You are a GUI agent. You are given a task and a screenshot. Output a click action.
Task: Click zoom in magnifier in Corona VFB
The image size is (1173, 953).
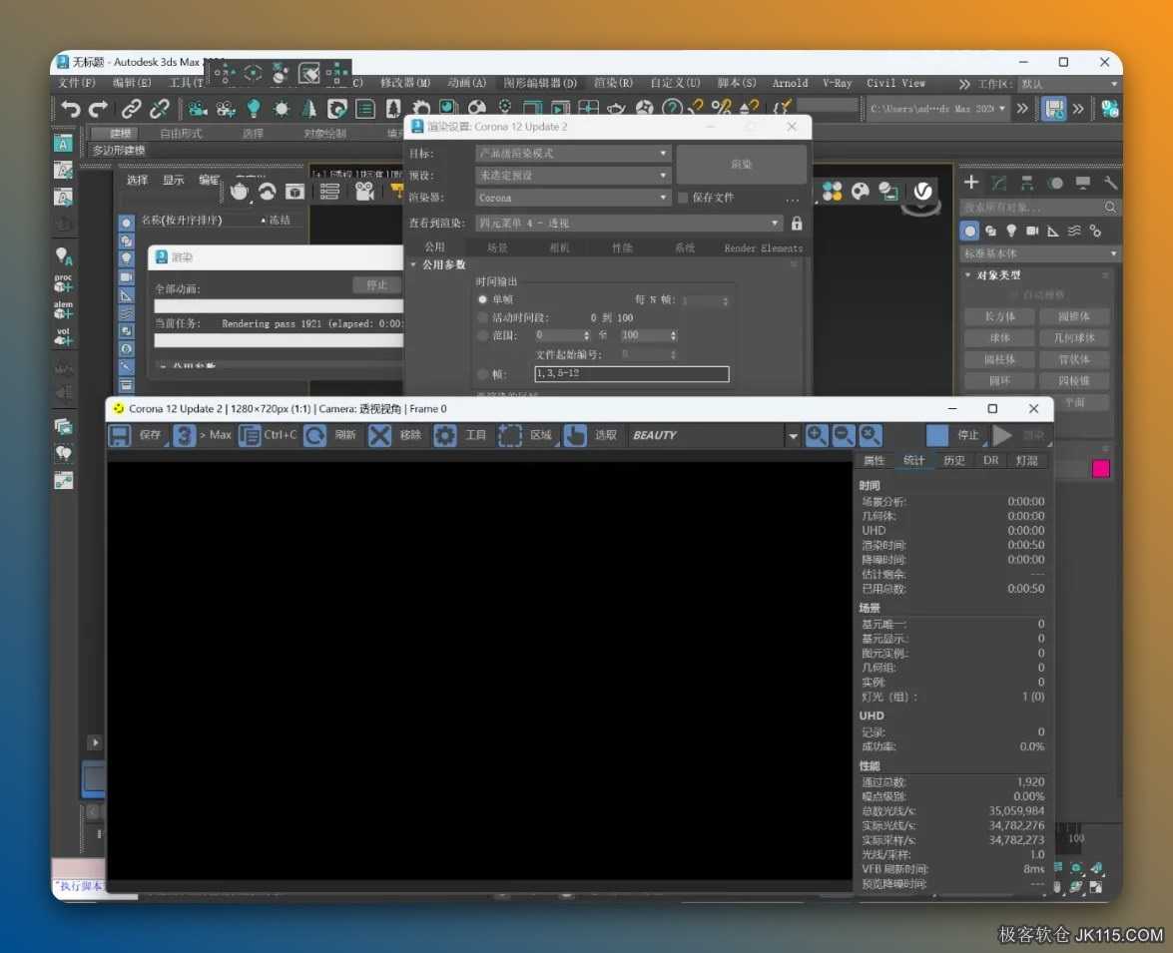point(817,435)
